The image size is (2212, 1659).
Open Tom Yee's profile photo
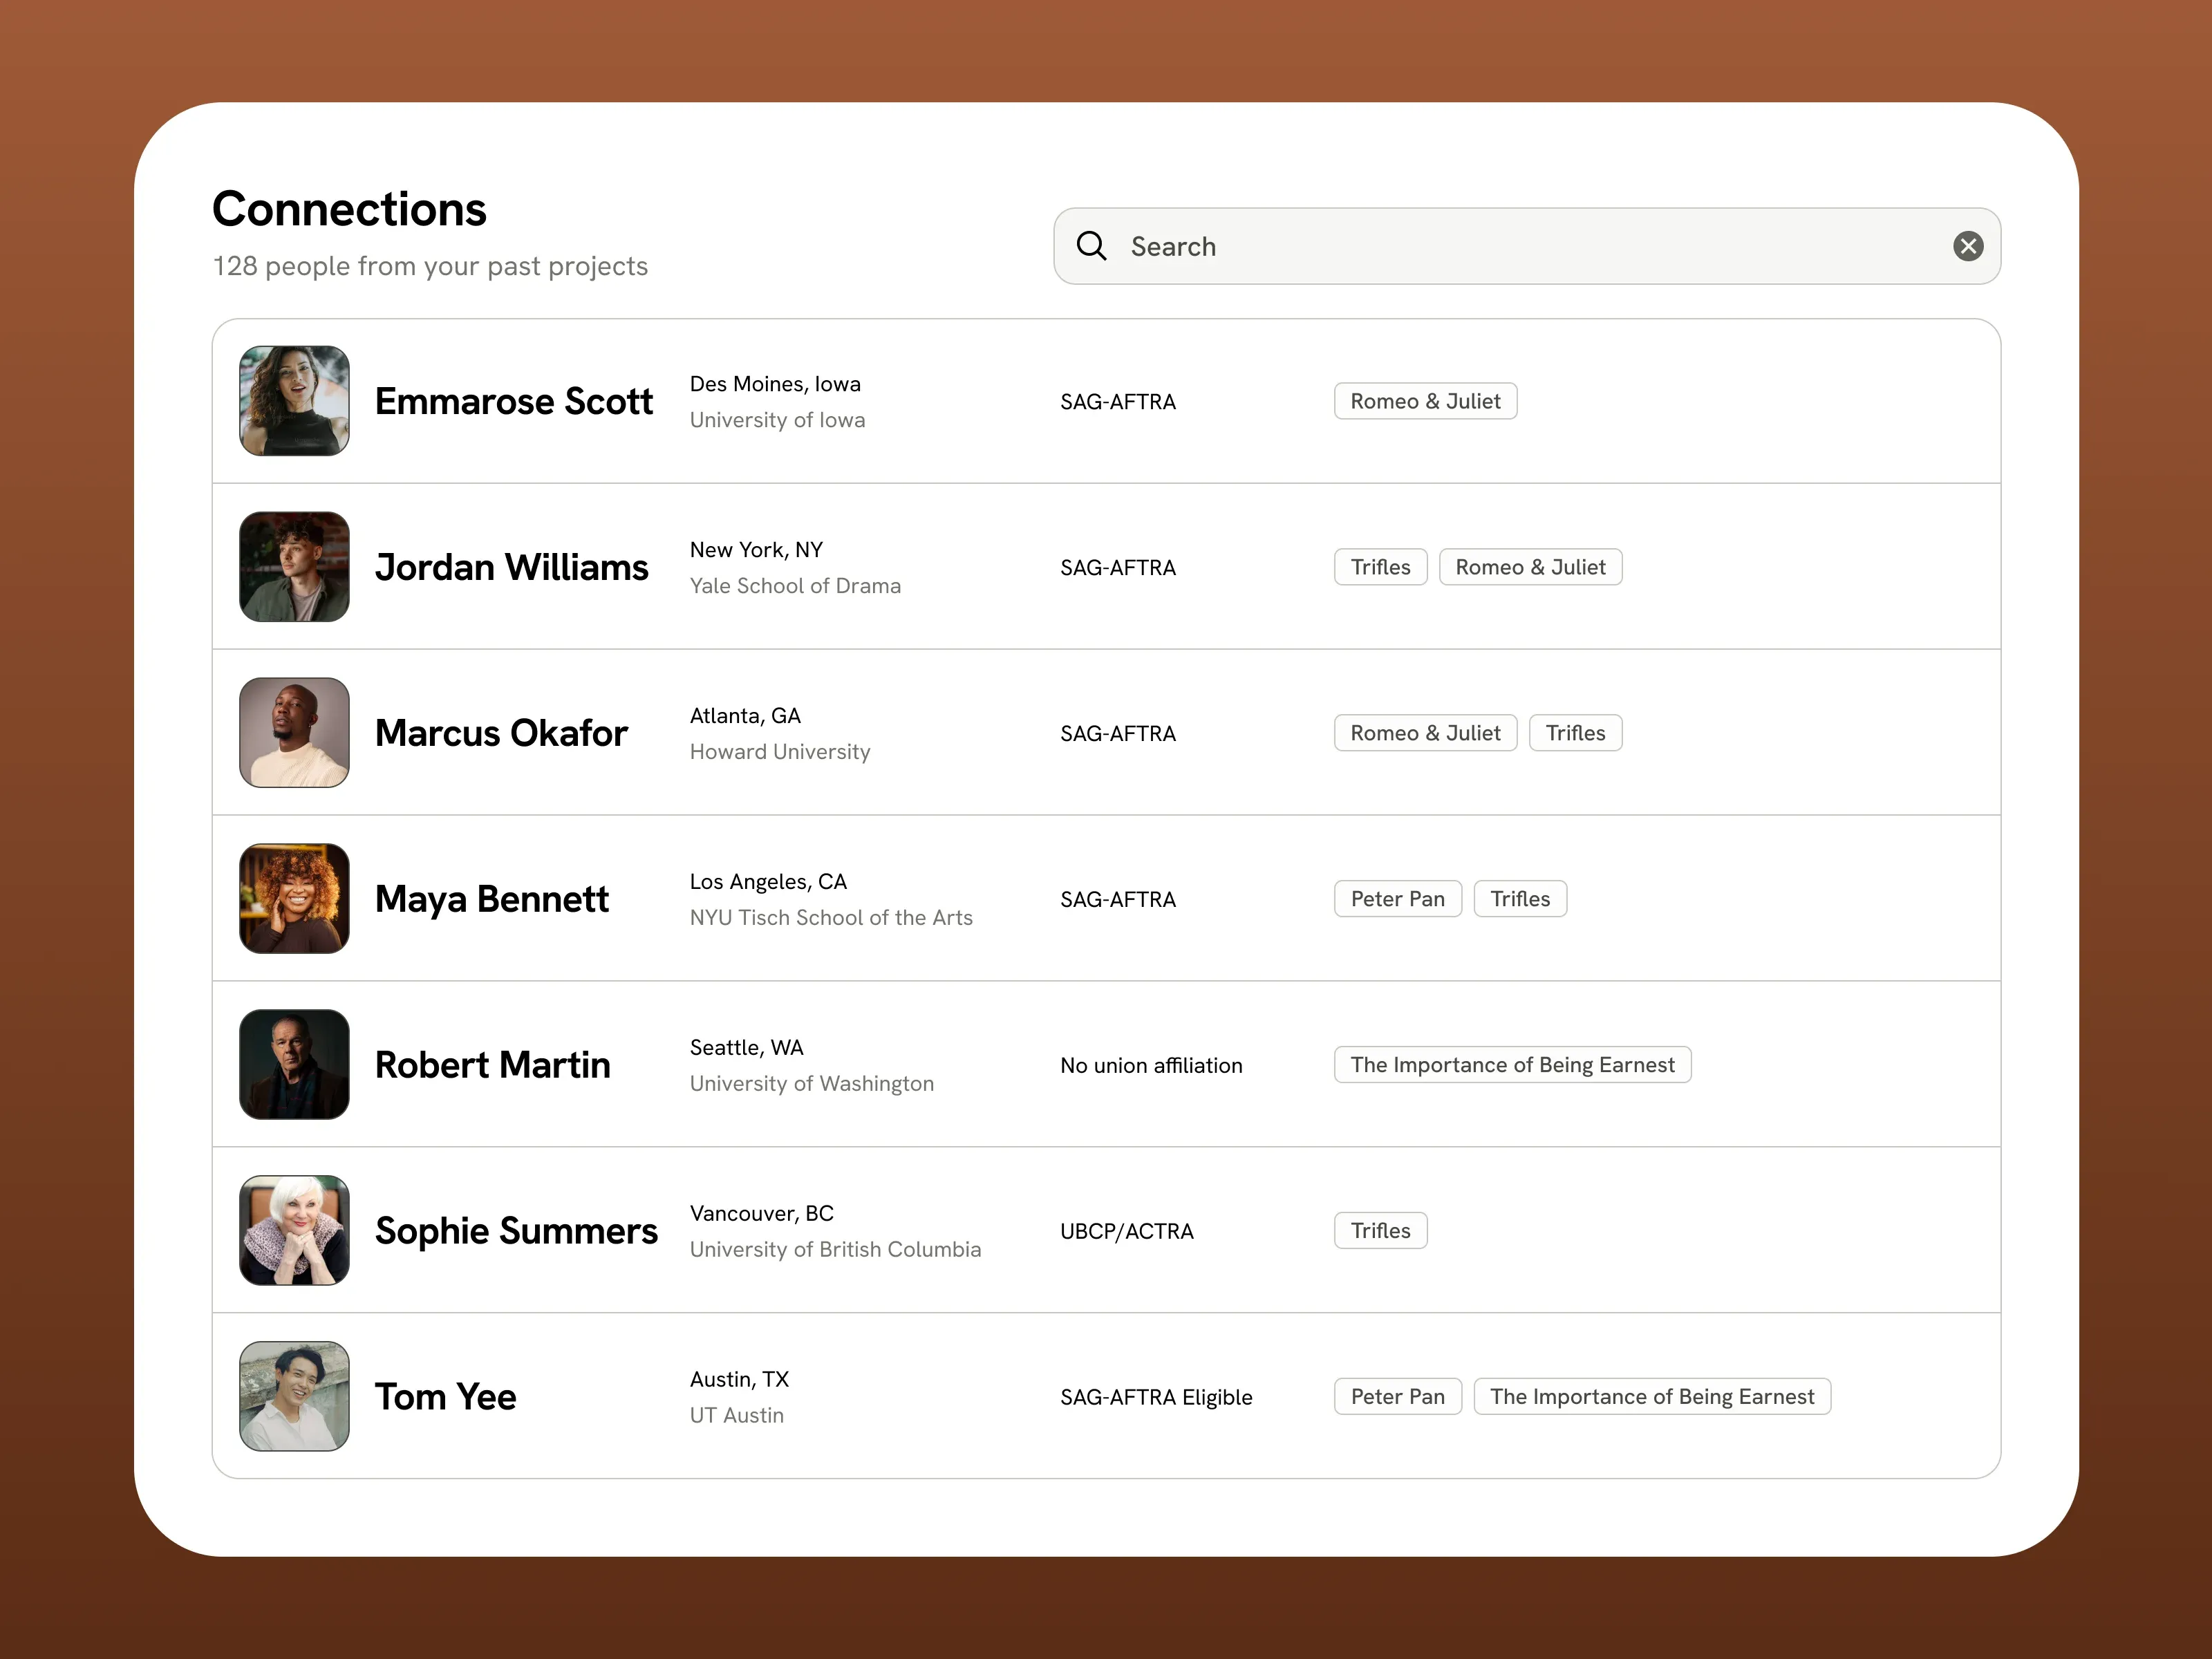(x=294, y=1397)
